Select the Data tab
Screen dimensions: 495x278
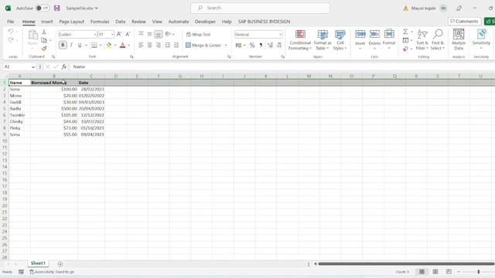(121, 22)
